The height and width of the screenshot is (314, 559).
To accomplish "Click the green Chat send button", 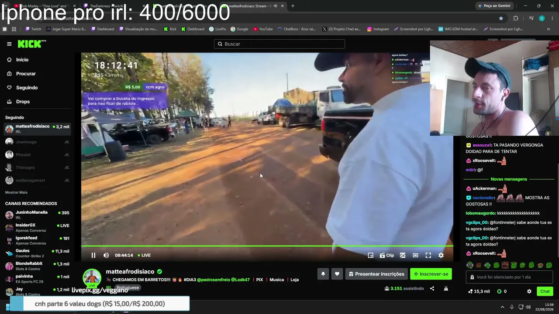I will (545, 291).
